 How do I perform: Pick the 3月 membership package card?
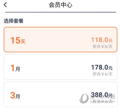(60, 94)
